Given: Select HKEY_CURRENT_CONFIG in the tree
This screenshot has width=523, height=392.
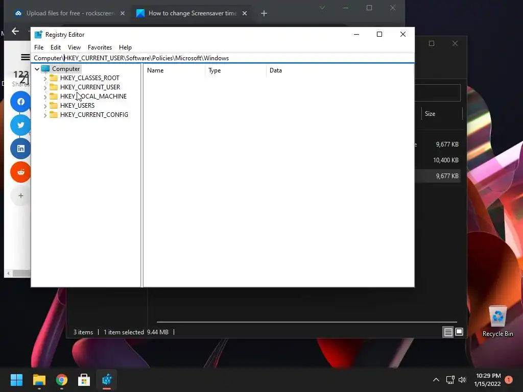Looking at the screenshot, I should click(x=94, y=115).
